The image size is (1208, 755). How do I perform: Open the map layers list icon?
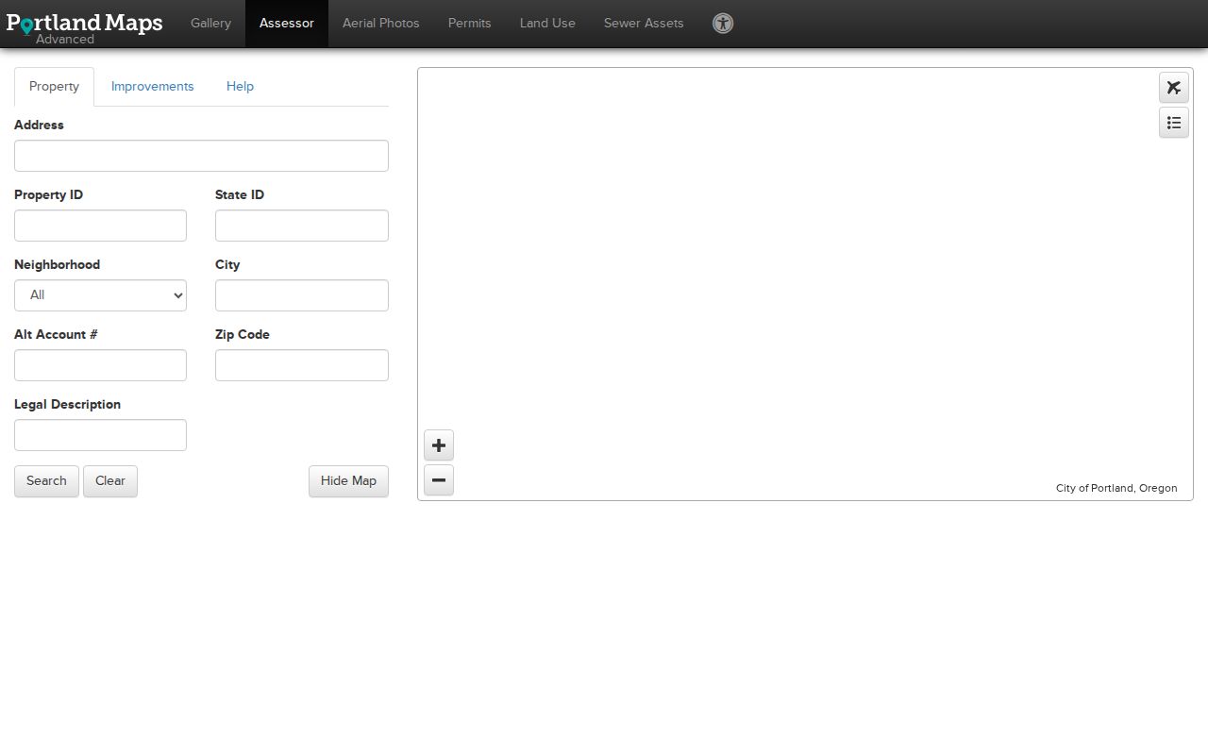(x=1174, y=123)
